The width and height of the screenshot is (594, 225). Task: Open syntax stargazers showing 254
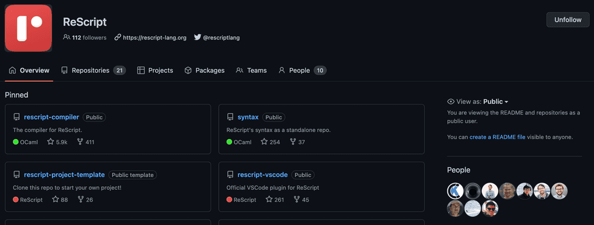pyautogui.click(x=271, y=142)
